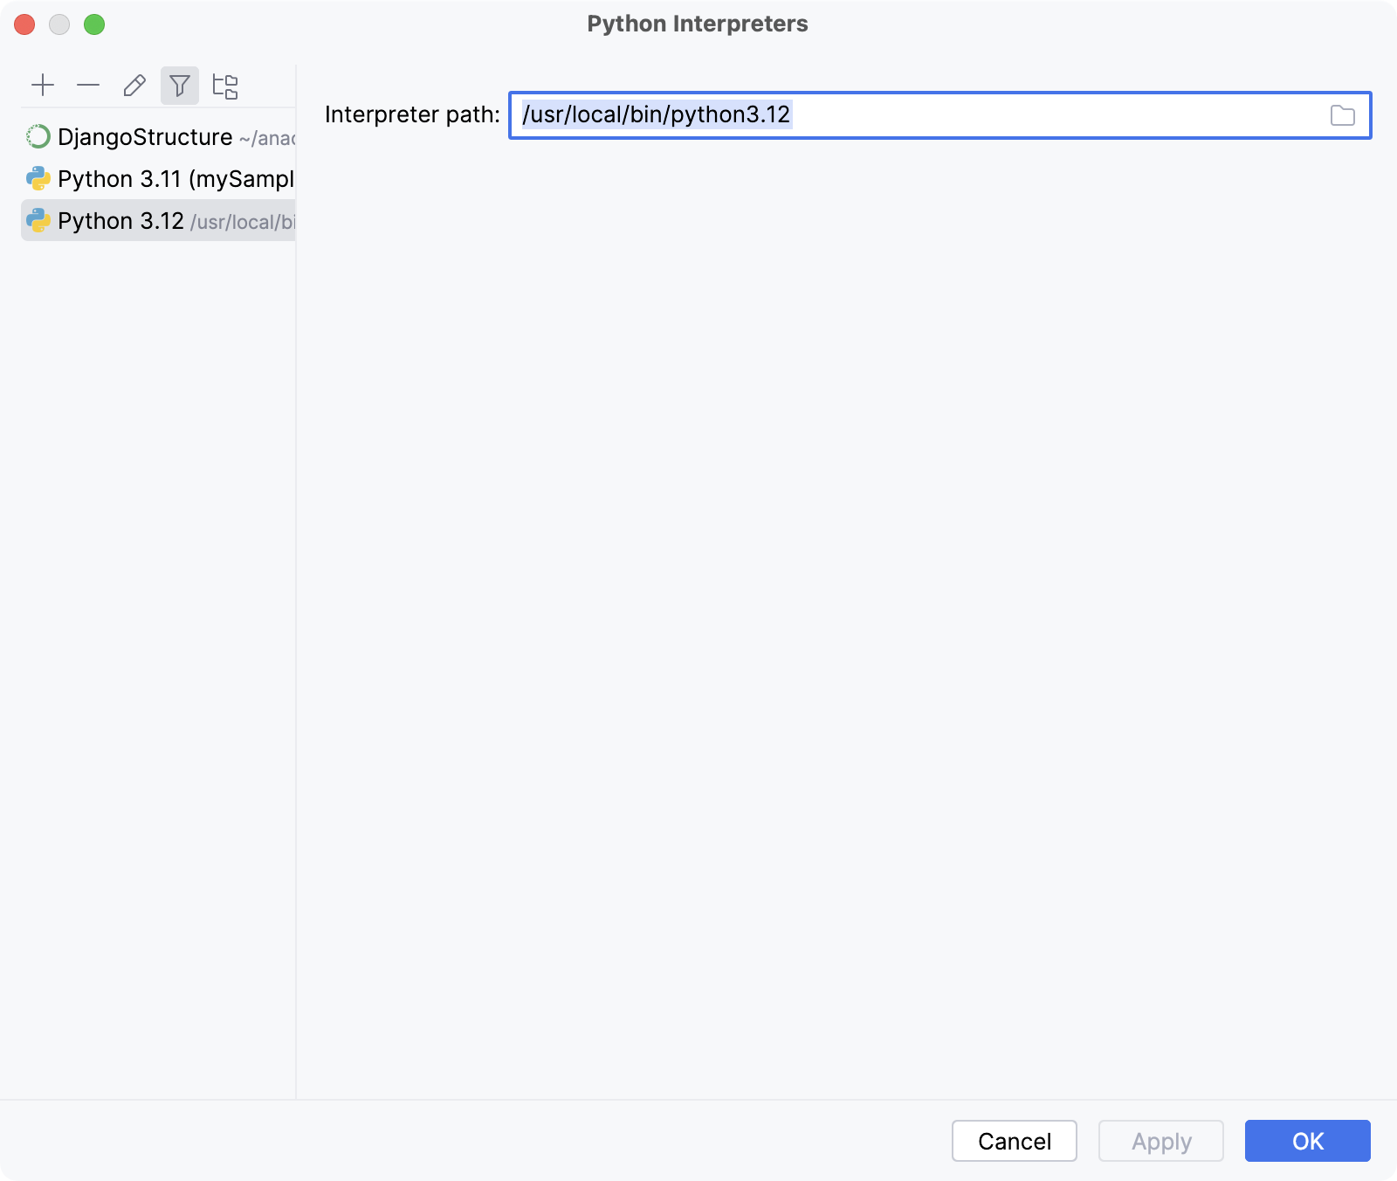This screenshot has height=1181, width=1397.
Task: Toggle off the filter funnel in the toolbar
Action: click(180, 85)
